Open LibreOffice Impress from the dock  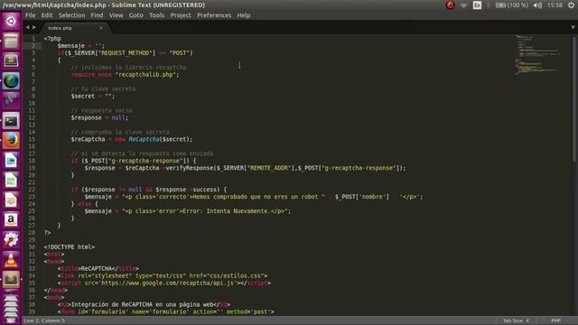click(x=11, y=200)
